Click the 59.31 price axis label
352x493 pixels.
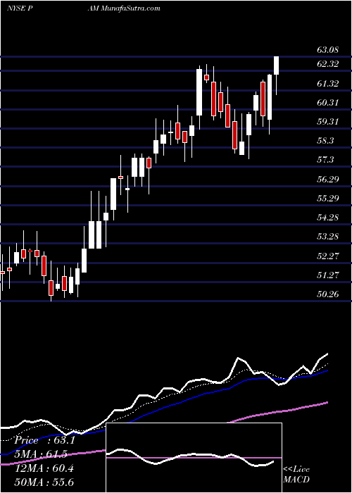[327, 122]
